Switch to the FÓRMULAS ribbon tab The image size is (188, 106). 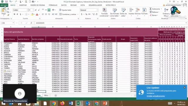tap(53, 5)
